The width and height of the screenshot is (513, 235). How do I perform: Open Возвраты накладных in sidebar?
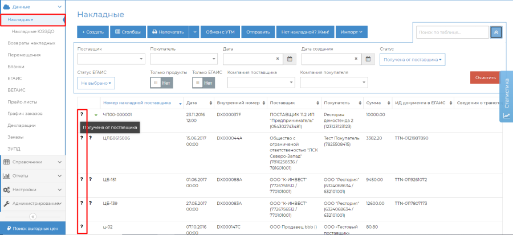coord(31,43)
